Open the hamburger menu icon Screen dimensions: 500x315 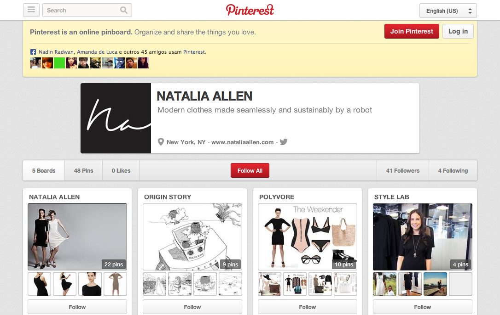click(x=31, y=10)
